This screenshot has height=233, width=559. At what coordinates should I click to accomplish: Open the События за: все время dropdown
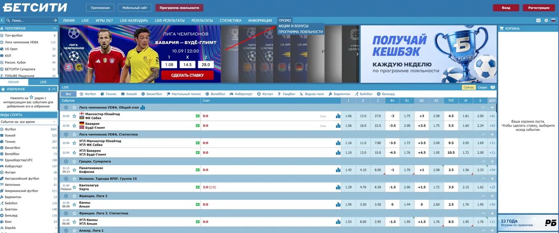29,122
